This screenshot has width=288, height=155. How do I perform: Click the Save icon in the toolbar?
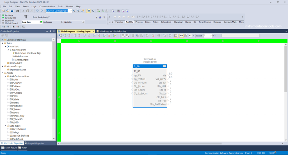(12, 11)
